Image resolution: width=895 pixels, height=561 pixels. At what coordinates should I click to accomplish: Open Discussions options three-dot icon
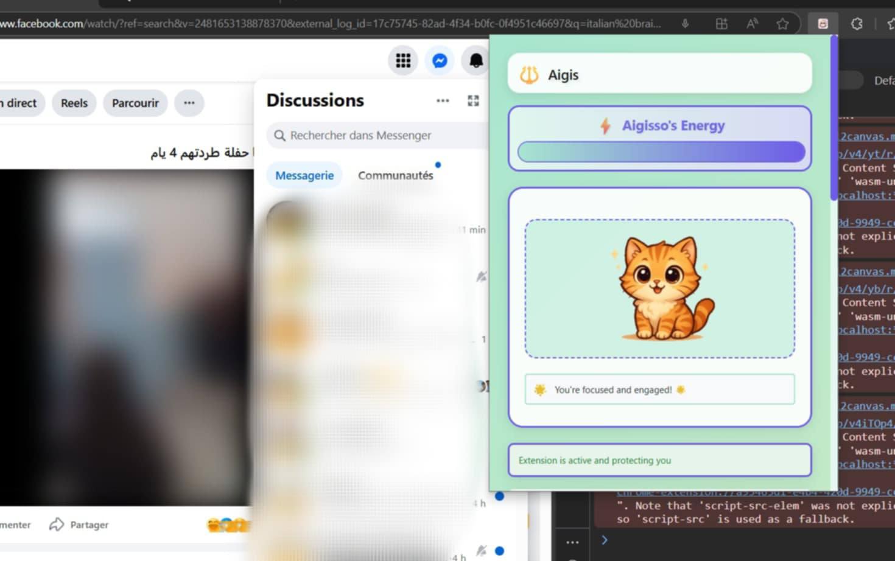443,101
